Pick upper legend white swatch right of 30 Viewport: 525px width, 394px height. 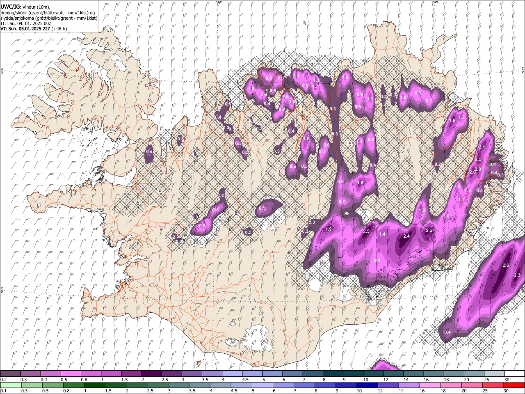click(514, 374)
